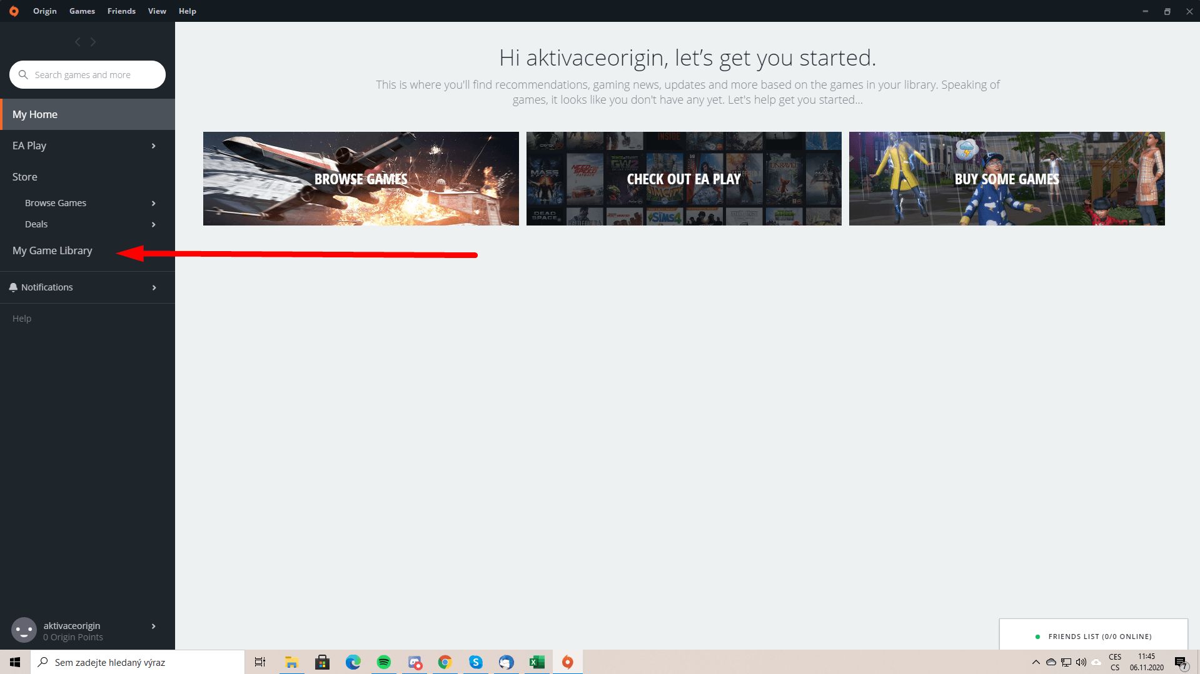Click the search magnifier icon in sidebar

coord(23,75)
